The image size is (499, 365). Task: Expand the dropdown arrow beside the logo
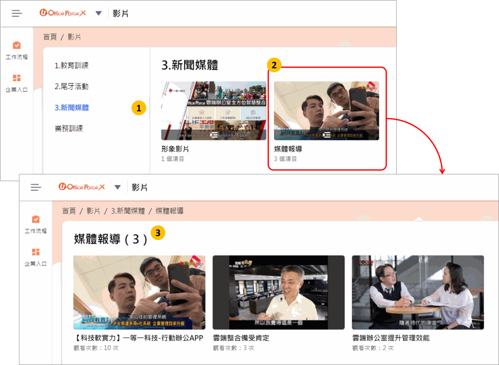point(98,13)
